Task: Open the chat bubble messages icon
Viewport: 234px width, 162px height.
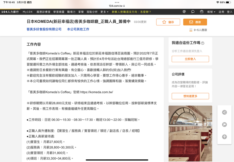Action: 193,12
